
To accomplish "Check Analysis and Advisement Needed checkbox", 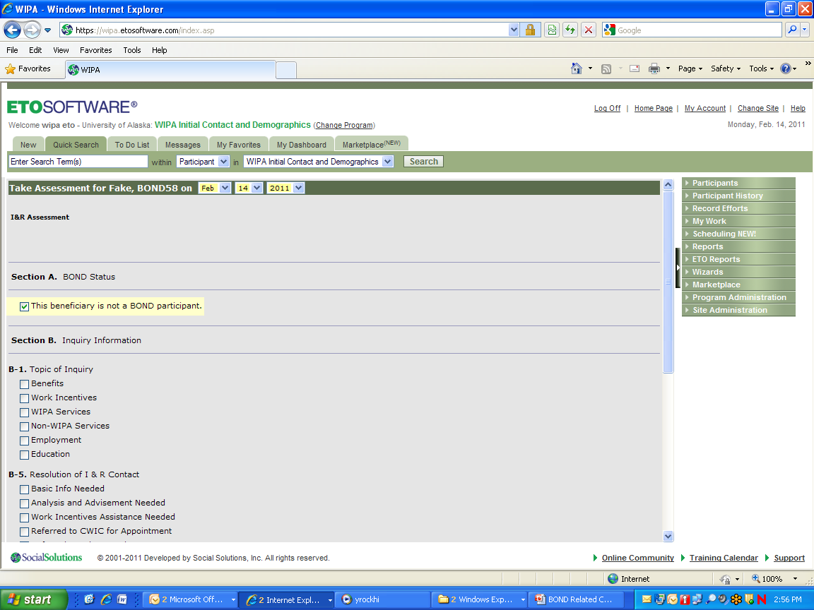I will [25, 503].
